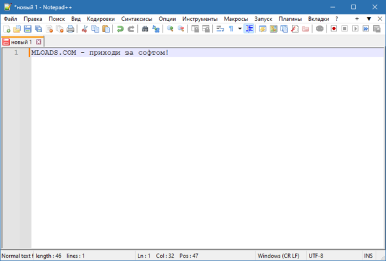This screenshot has width=386, height=261.
Task: Toggle synchronized vertical scrolling icon
Action: pyautogui.click(x=195, y=29)
